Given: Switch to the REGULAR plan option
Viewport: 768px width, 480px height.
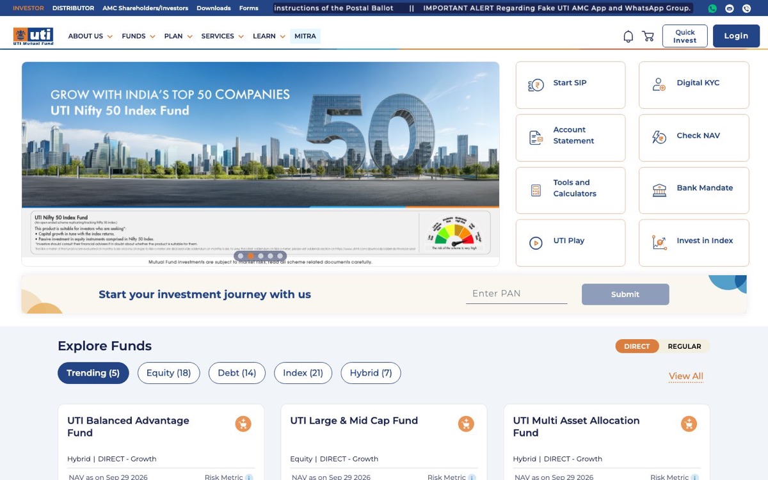Looking at the screenshot, I should pos(684,346).
